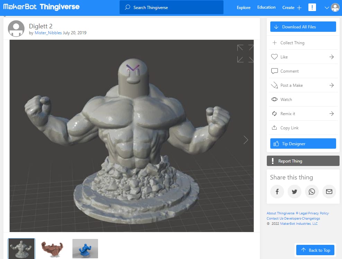Expand the Remix it arrow
This screenshot has width=342, height=259.
click(x=332, y=114)
